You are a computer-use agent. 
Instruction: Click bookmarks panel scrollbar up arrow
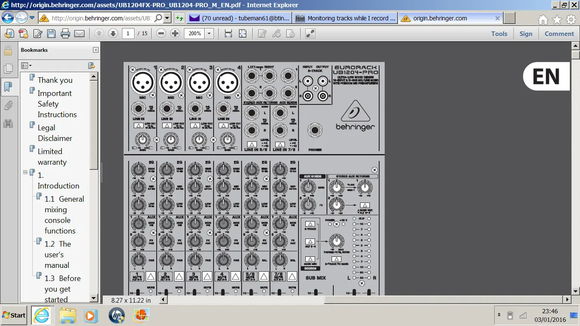(94, 76)
